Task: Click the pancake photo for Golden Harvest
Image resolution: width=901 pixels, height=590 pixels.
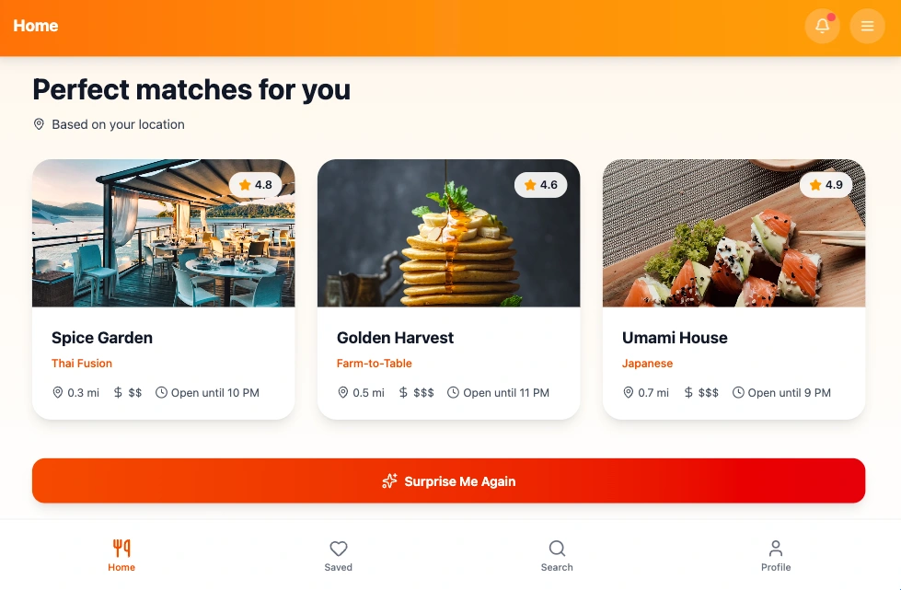Action: tap(449, 233)
